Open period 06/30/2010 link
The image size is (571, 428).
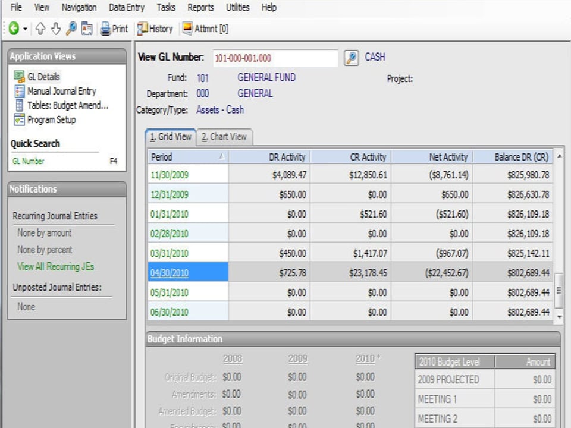170,312
